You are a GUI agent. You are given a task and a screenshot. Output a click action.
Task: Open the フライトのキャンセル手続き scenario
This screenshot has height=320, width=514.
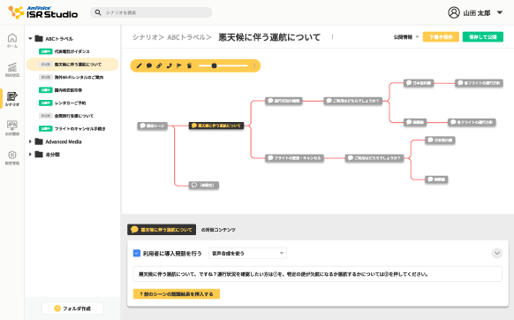(72, 129)
